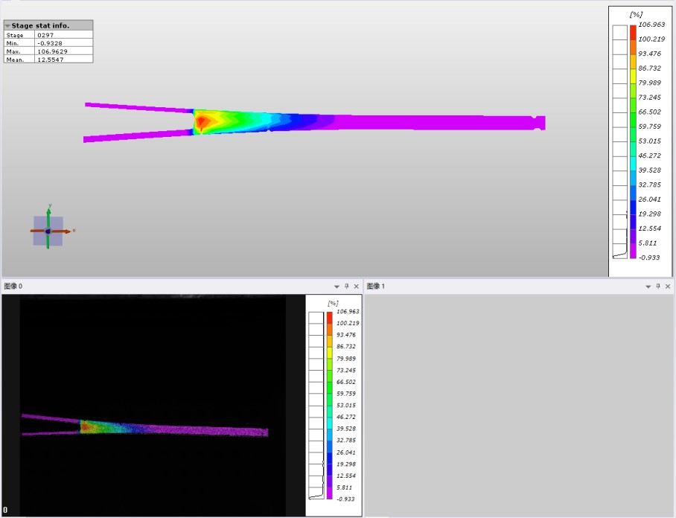Pin the 图像 1 panel
This screenshot has width=676, height=518.
click(x=659, y=287)
